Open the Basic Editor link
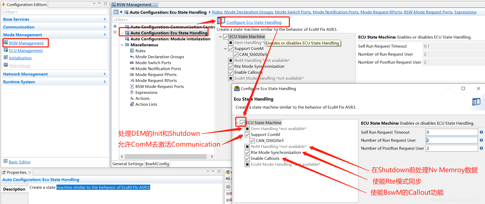485x204 pixels. 19,162
